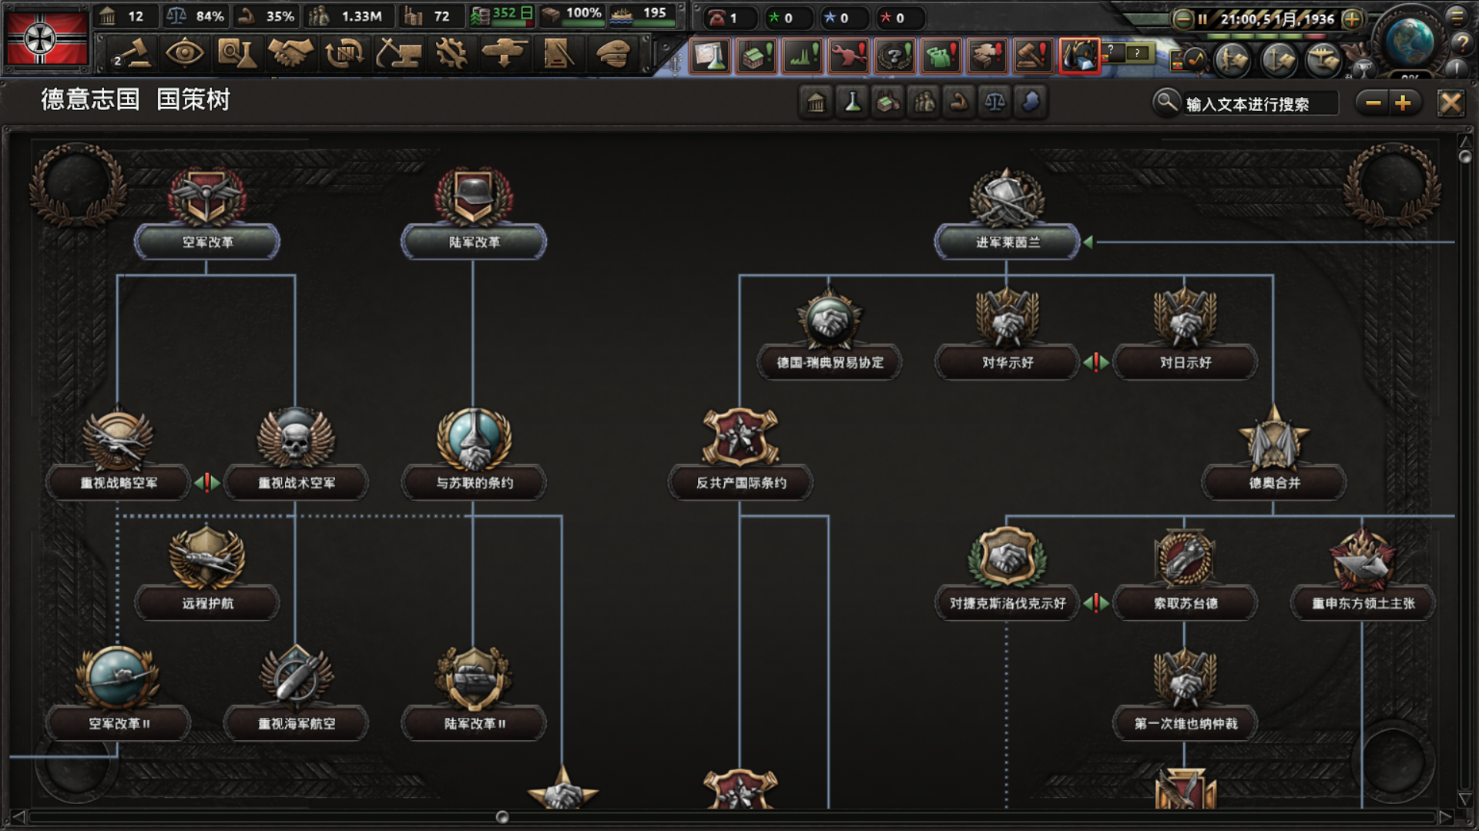This screenshot has height=831, width=1479.
Task: Click the vertical scrollbar down arrow
Action: [x=1465, y=800]
